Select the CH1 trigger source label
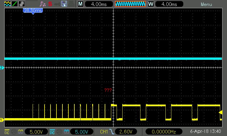 pos(104,132)
